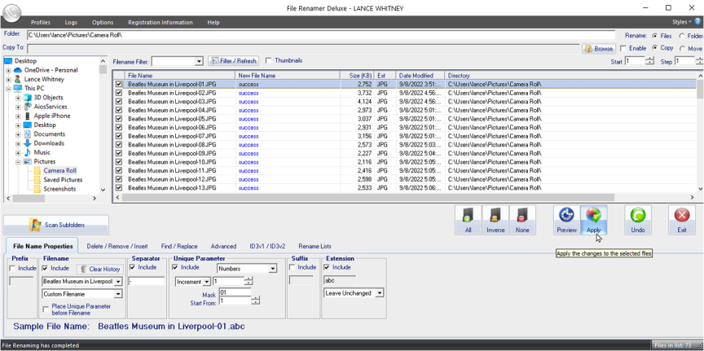
Task: Click the application logo orb
Action: click(11, 12)
